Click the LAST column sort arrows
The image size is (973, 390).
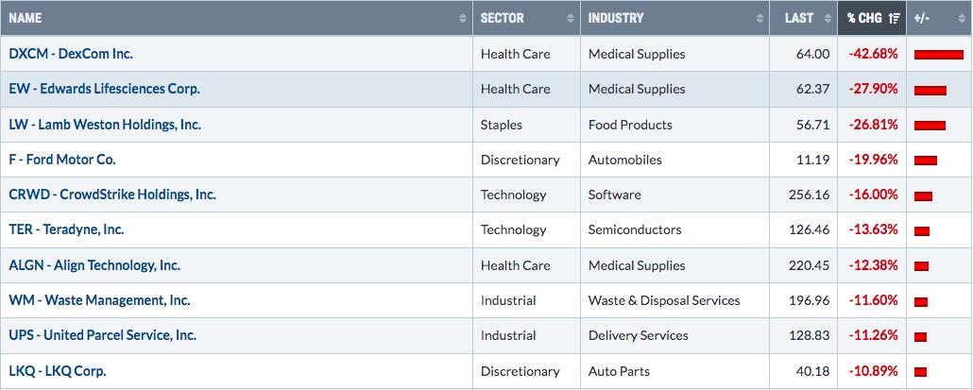(x=828, y=18)
